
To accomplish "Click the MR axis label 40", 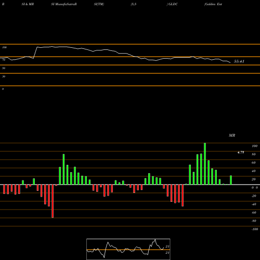I will pos(254,171).
